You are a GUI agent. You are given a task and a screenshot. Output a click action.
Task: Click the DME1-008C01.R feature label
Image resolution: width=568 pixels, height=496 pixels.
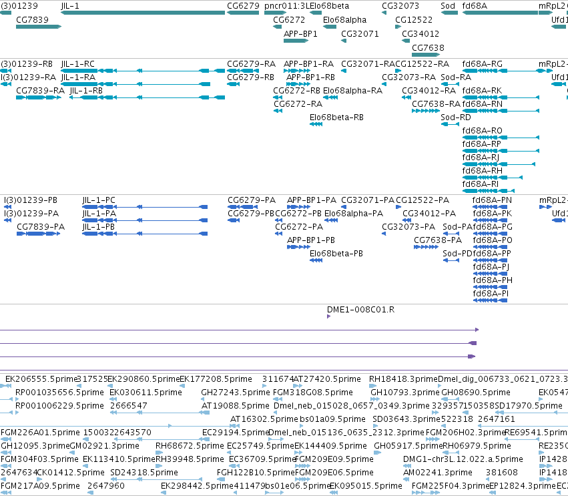(x=361, y=310)
